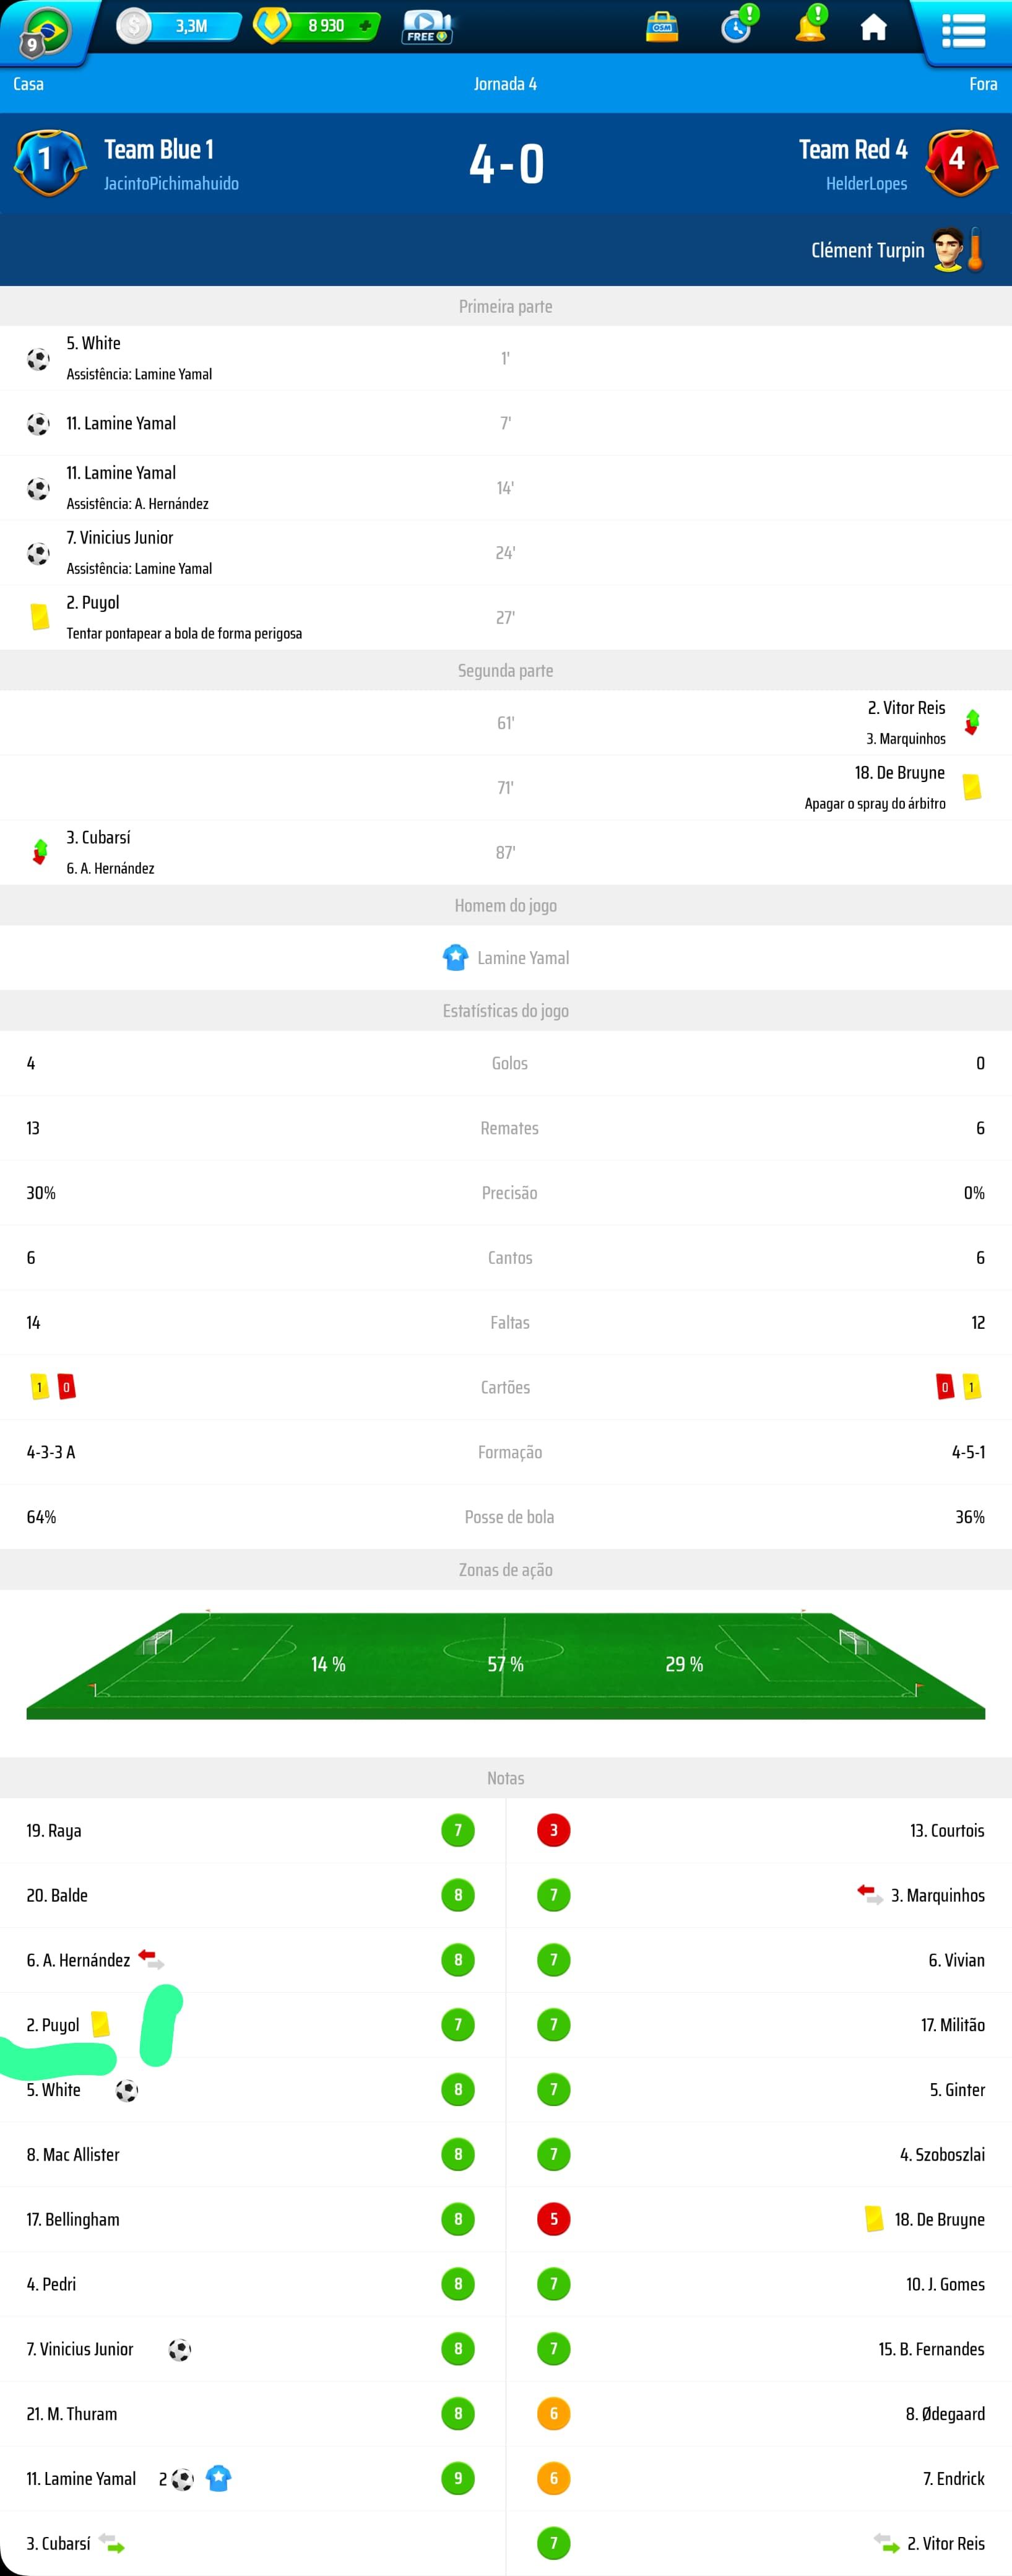
Task: Open the notifications bell icon
Action: pyautogui.click(x=811, y=24)
